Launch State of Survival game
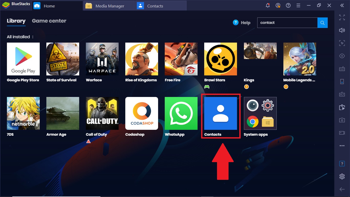The height and width of the screenshot is (197, 350). (x=63, y=59)
